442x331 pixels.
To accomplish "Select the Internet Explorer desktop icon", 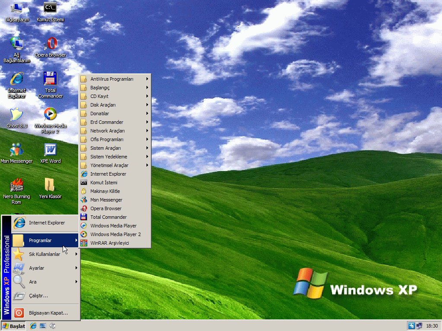I will tap(16, 85).
